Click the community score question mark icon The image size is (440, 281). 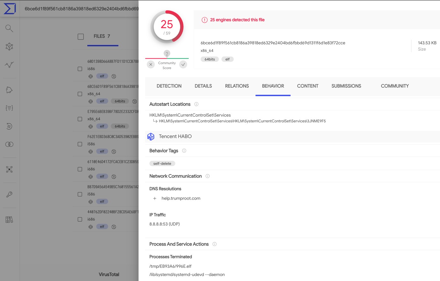[167, 54]
